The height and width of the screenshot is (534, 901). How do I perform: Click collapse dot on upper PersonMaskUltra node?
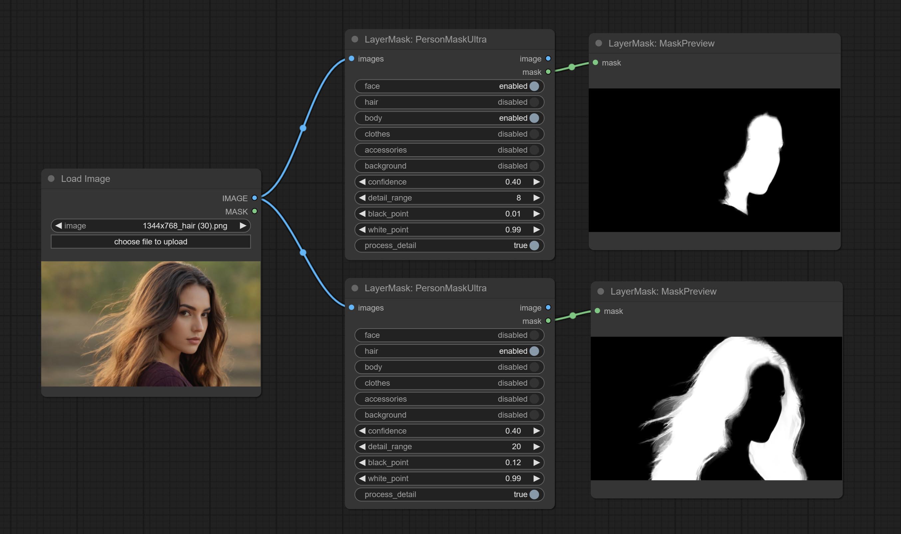pos(355,39)
